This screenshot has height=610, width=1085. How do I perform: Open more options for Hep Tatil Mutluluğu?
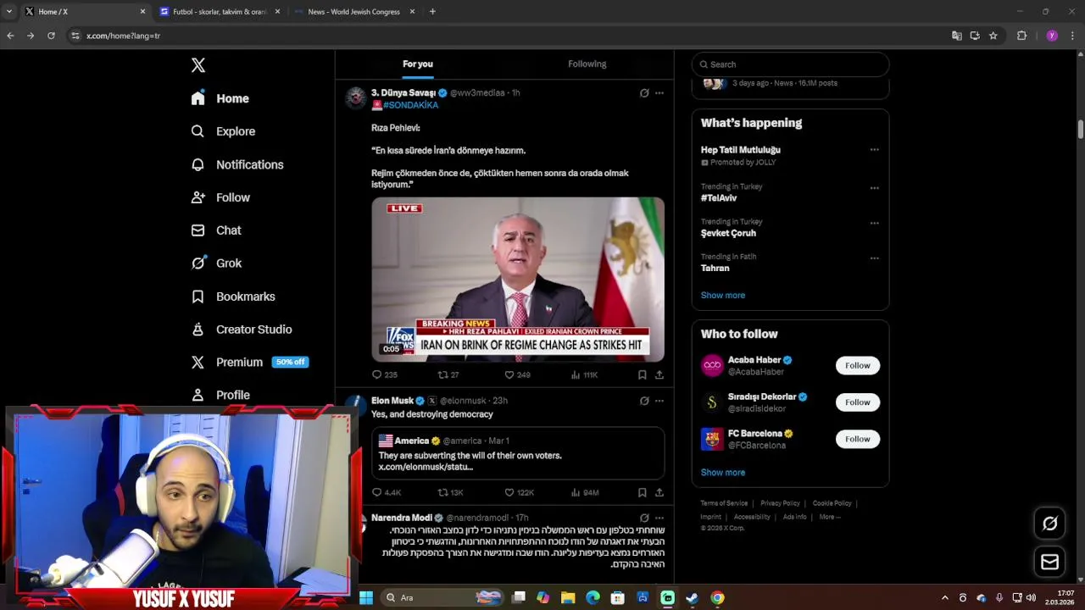874,150
